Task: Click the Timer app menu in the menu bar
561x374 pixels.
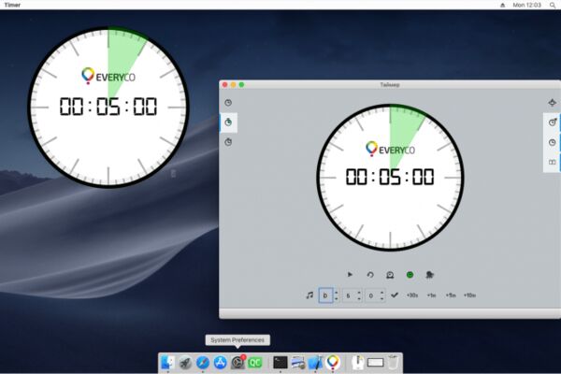Action: click(x=12, y=5)
